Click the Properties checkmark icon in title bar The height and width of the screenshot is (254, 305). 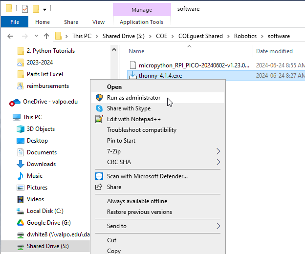point(25,9)
